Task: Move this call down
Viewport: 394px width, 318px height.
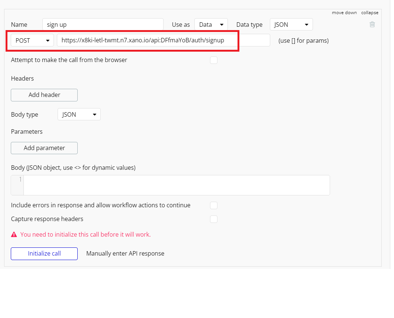Action: [344, 13]
